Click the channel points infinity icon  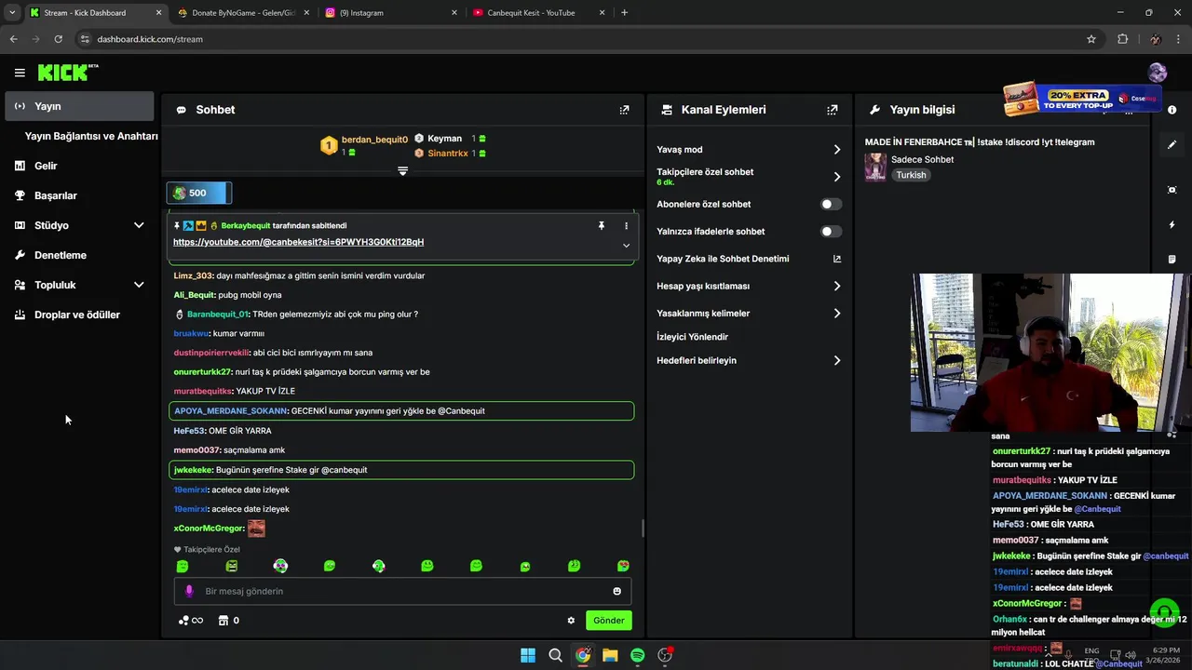(x=191, y=621)
